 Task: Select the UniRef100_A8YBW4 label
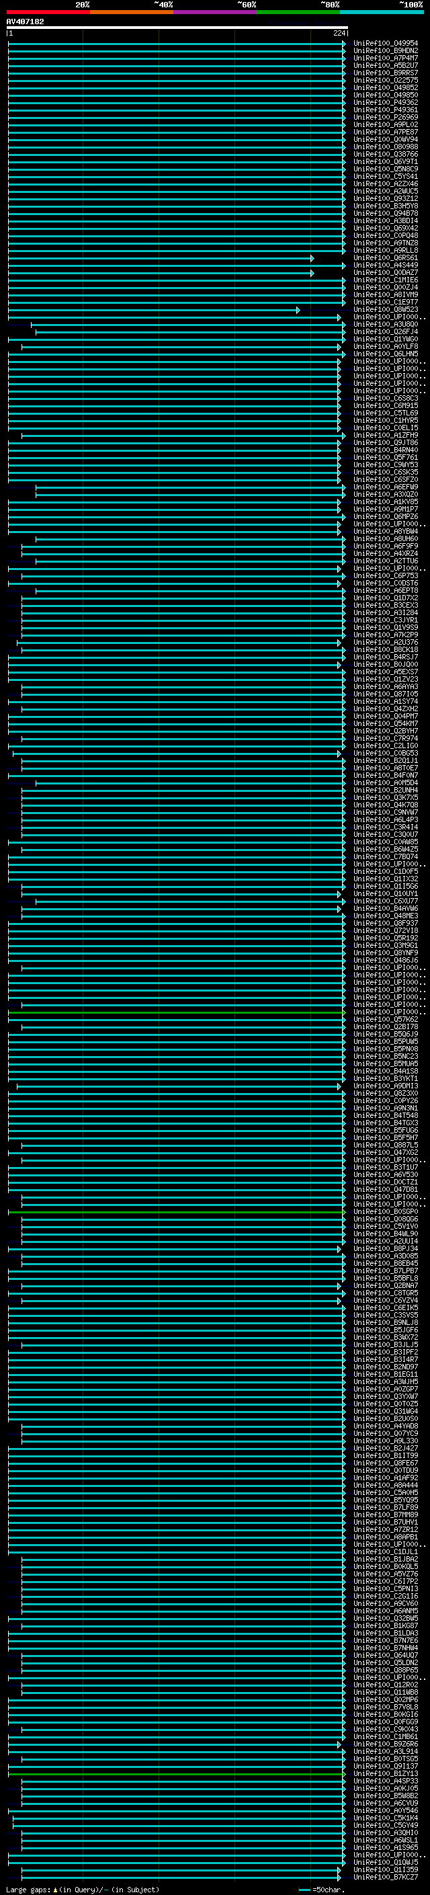pos(385,531)
